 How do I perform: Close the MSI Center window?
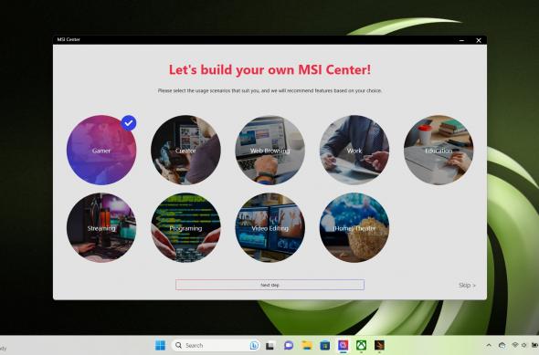click(x=479, y=40)
